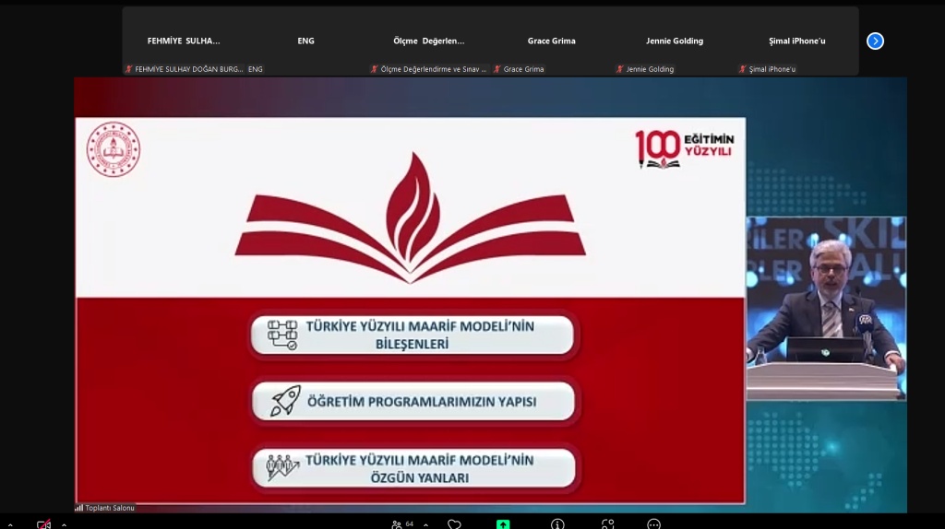
Task: Click the rocket icon on the slide
Action: 284,401
